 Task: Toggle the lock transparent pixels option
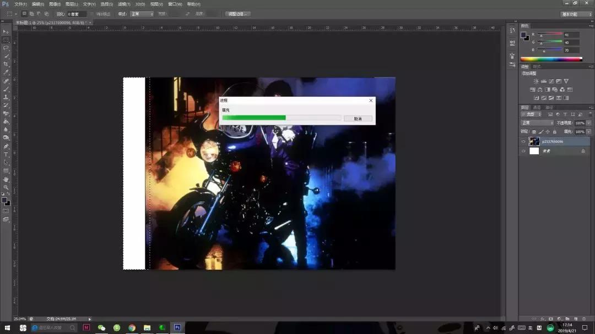(534, 132)
